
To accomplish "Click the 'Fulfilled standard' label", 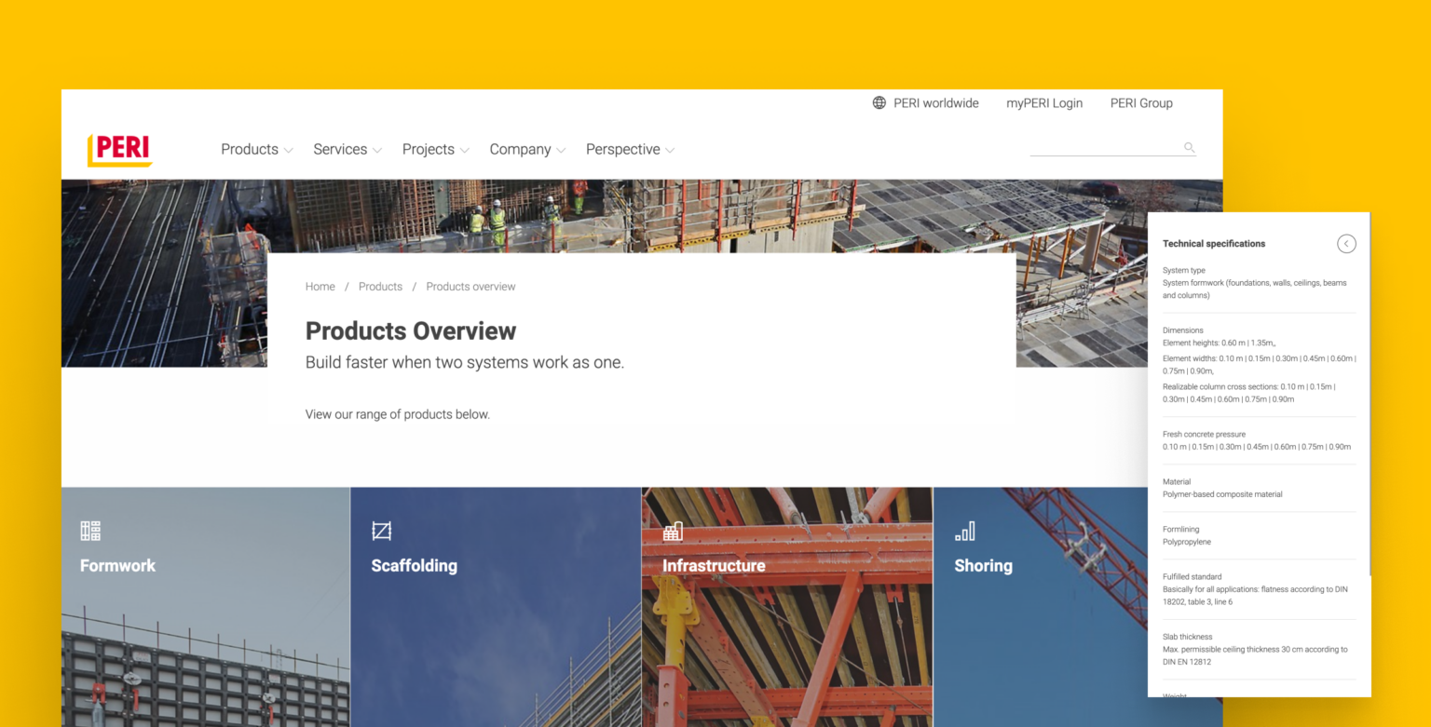I will [x=1192, y=577].
